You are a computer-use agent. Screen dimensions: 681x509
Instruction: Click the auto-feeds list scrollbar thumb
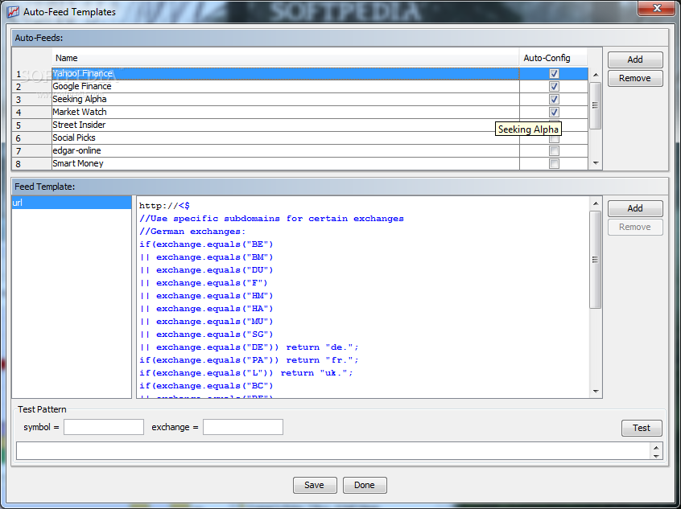(x=596, y=105)
